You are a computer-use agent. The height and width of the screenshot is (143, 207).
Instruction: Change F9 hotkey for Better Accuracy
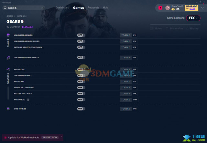pos(135,94)
